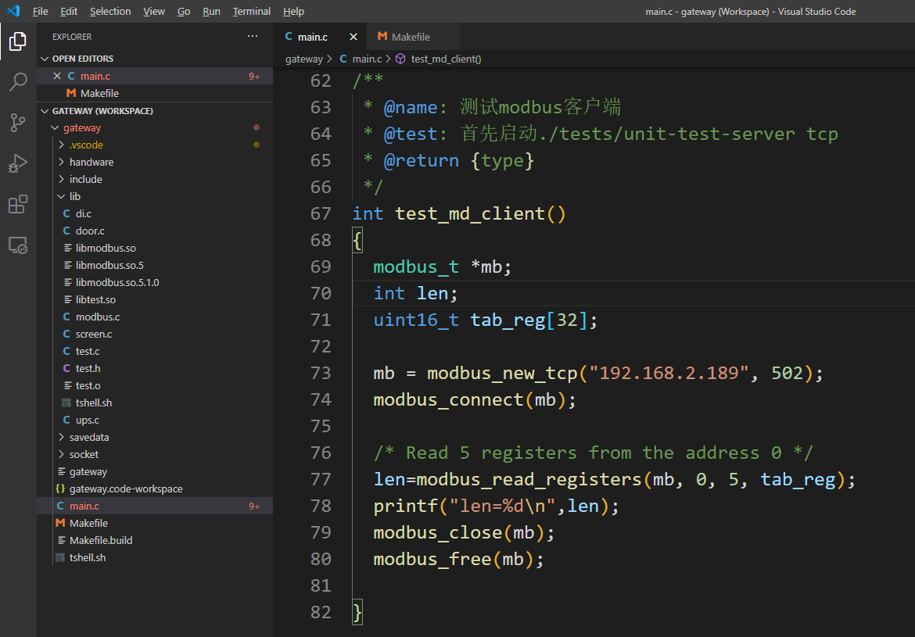The width and height of the screenshot is (915, 637).
Task: Expand the handware folder
Action: [91, 162]
